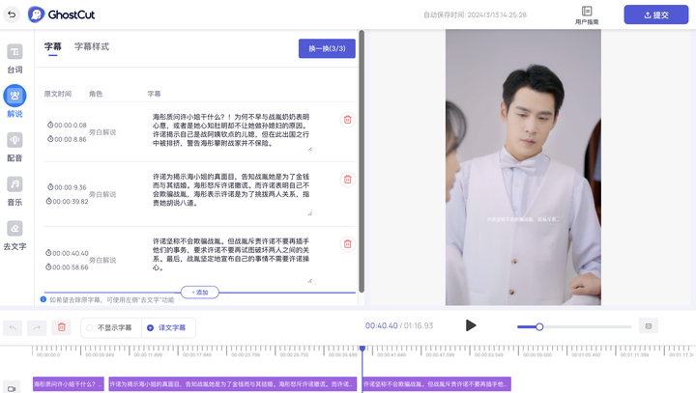Click end time 00:00:8.86

pos(71,139)
